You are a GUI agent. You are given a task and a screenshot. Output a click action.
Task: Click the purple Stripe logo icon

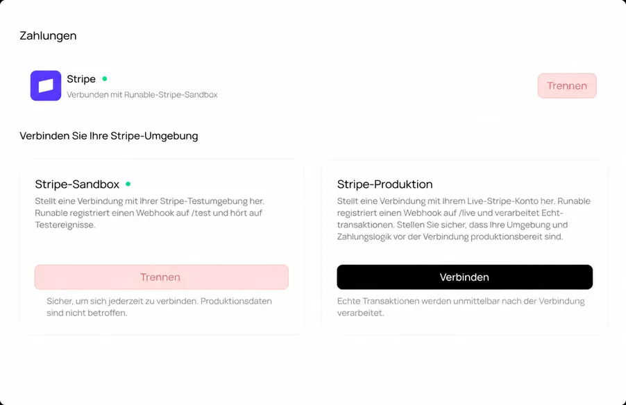(46, 86)
